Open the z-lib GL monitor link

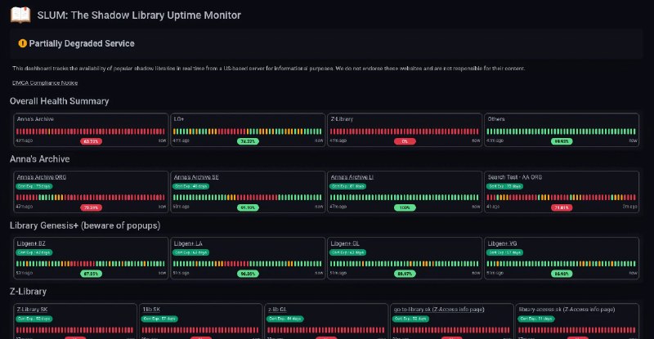click(277, 310)
